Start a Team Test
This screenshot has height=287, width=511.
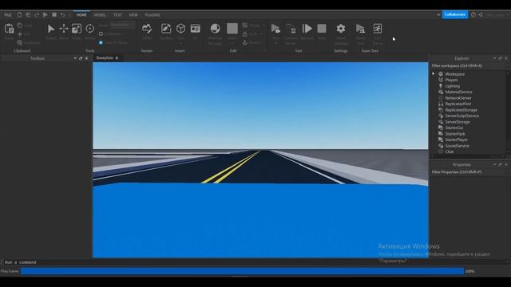360,29
